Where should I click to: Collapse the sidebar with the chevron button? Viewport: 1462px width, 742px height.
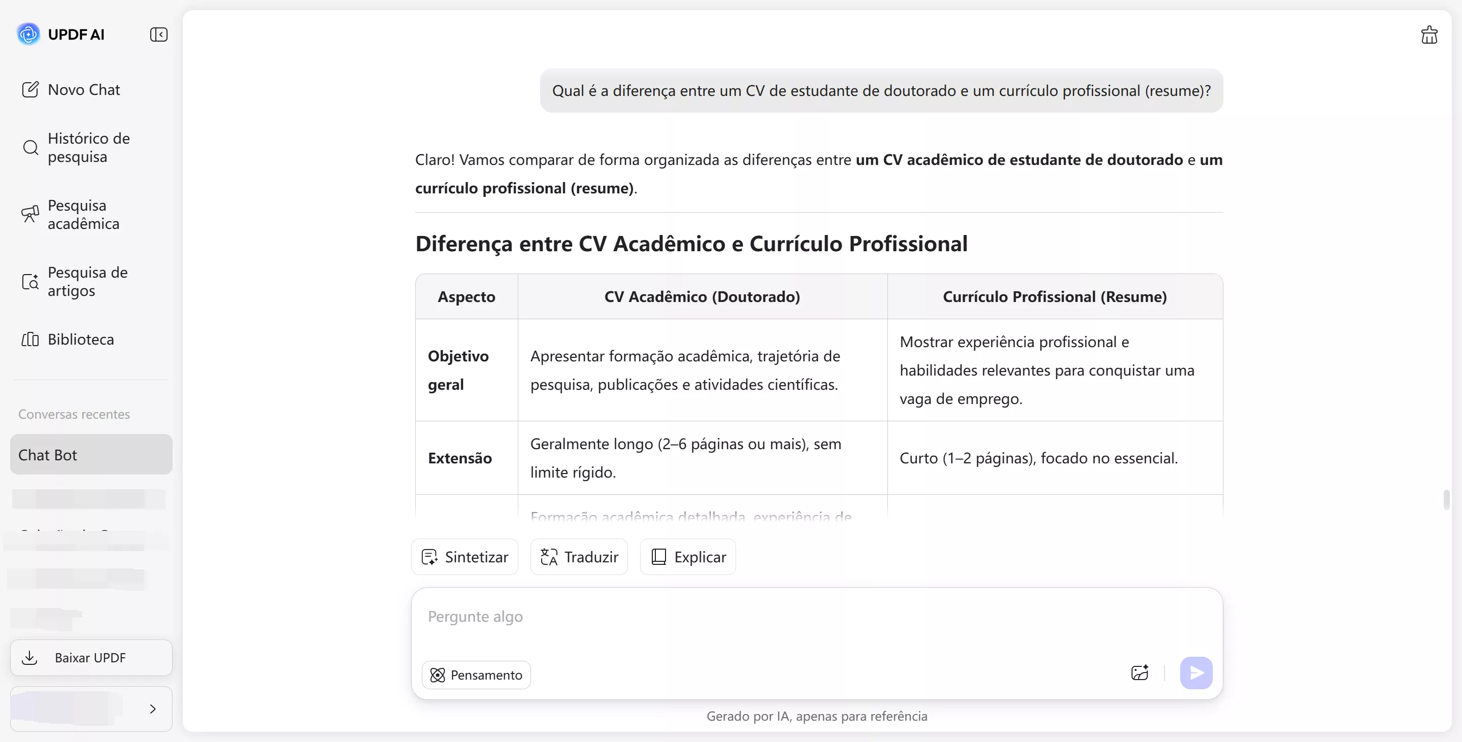click(x=159, y=35)
